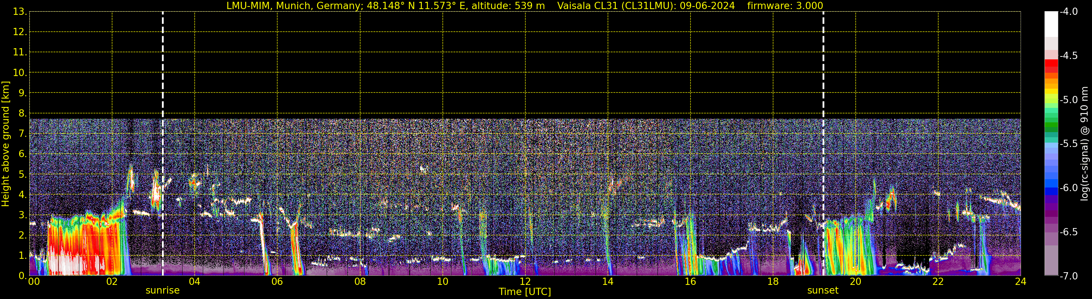Click the "20" time axis tick label
Viewport: 1092px width, 299px height.
pos(855,282)
